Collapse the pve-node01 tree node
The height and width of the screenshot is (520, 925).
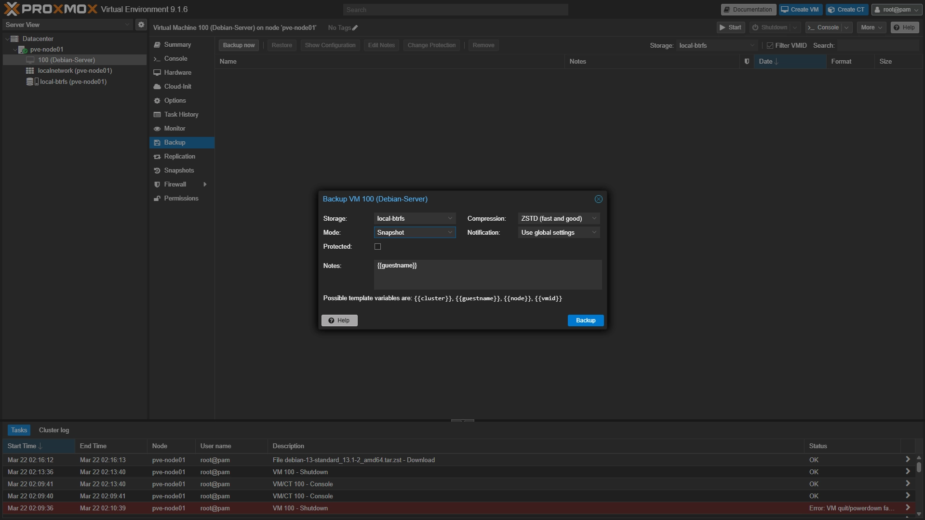click(x=15, y=49)
